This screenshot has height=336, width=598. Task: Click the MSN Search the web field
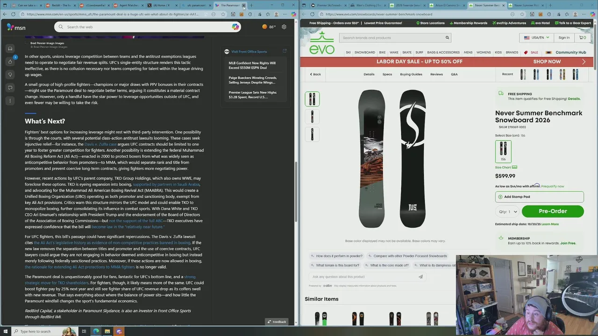point(147,27)
